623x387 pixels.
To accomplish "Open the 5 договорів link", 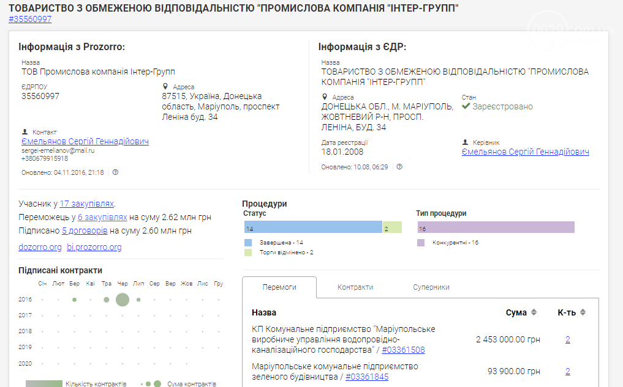I will (85, 230).
